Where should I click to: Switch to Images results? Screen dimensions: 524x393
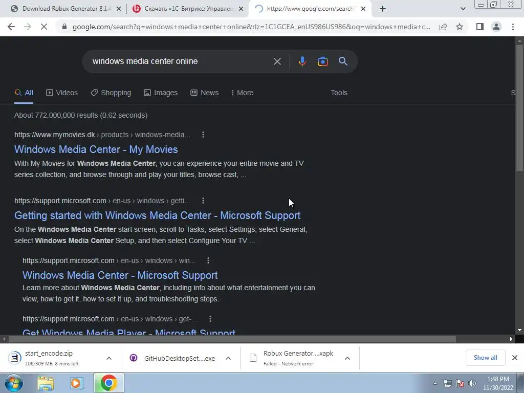click(161, 93)
